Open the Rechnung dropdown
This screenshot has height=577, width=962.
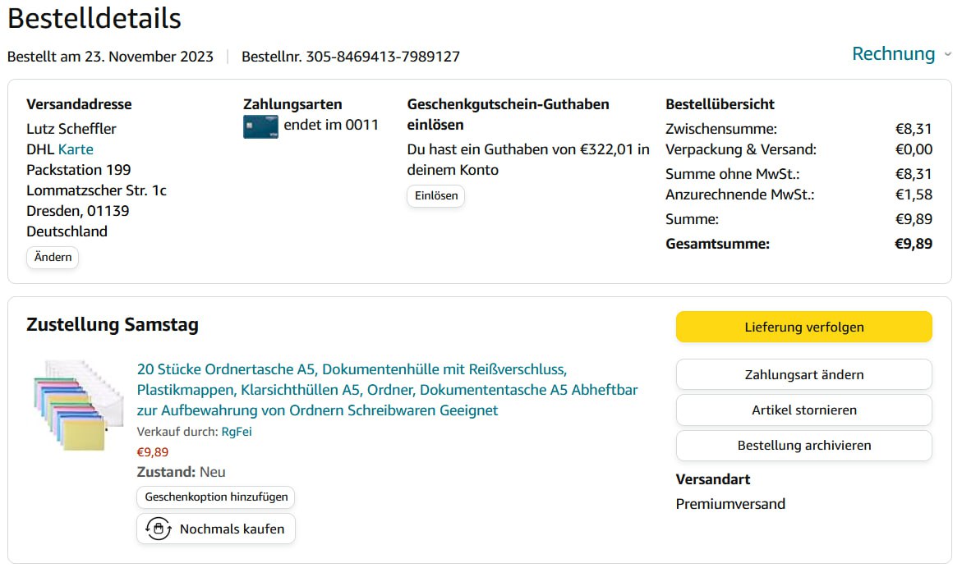coord(893,54)
